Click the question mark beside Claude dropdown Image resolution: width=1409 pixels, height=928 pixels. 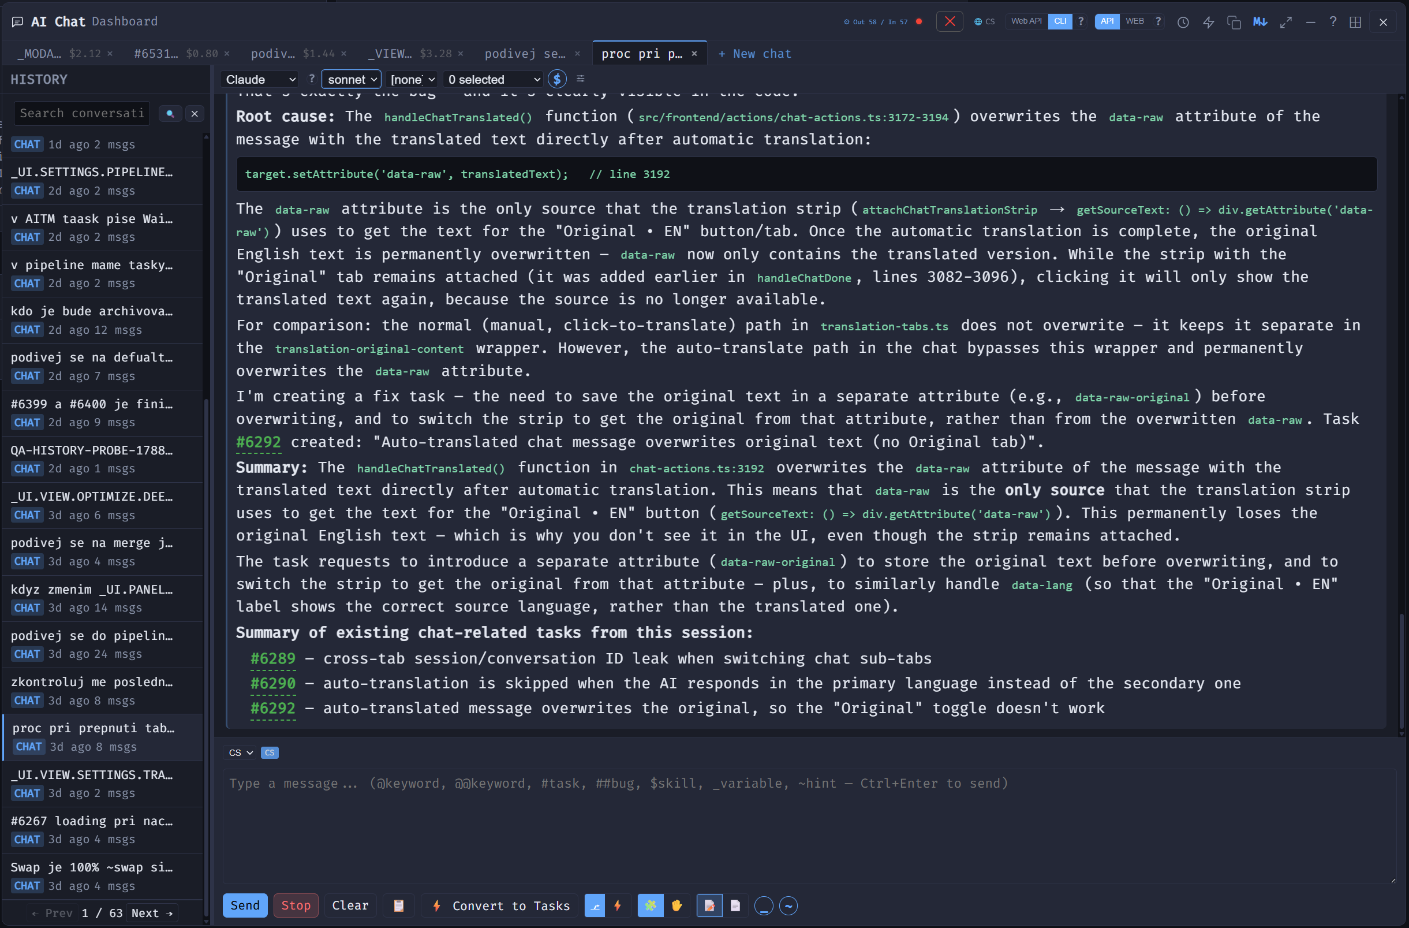point(311,78)
